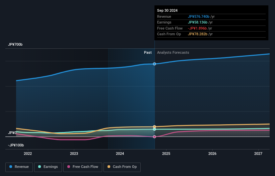Click the -JP¥1.896b free cash flow value
The height and width of the screenshot is (176, 275).
[197, 28]
